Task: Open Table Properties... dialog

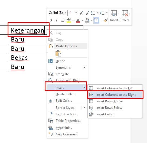Action: (x=67, y=121)
